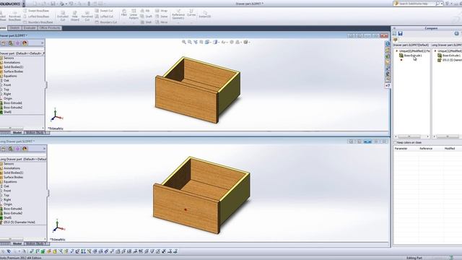
Task: Select the Revolved Cut tool
Action: (x=87, y=16)
